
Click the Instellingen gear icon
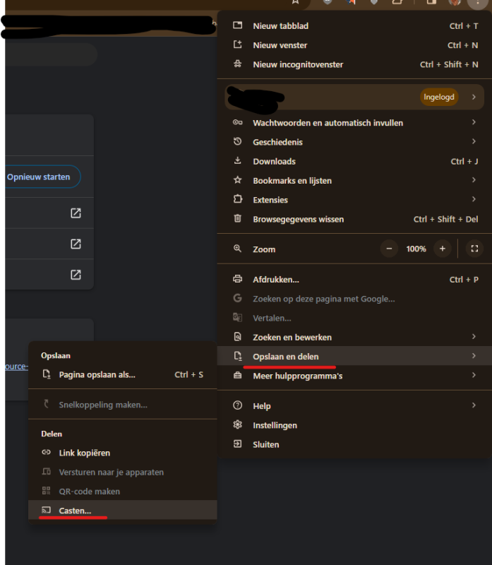(238, 425)
